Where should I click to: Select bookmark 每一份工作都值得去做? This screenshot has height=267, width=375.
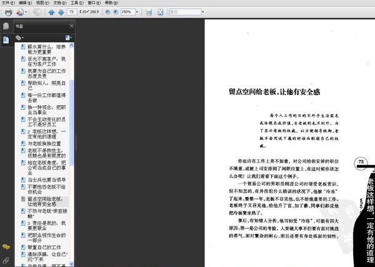(46, 98)
